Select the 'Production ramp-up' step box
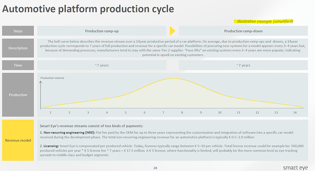This screenshot has height=171, width=315. pyautogui.click(x=102, y=31)
